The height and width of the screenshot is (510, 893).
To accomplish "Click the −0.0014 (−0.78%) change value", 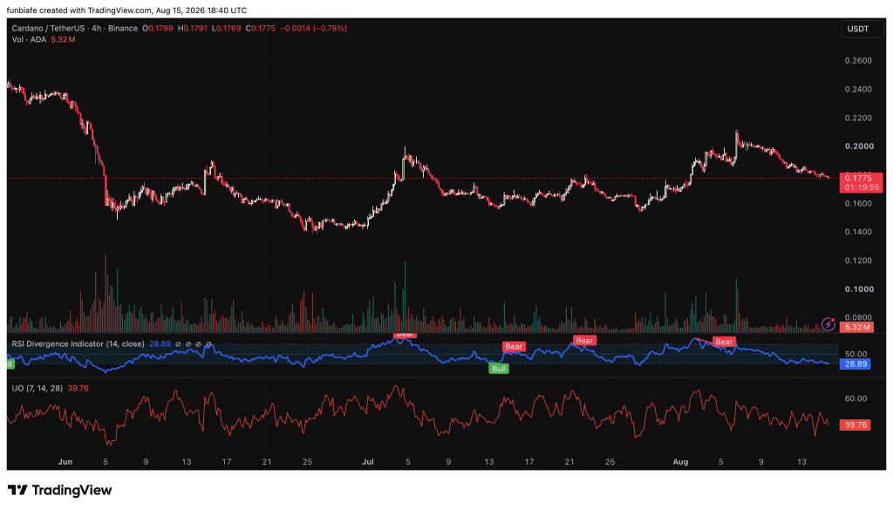I will click(x=314, y=28).
